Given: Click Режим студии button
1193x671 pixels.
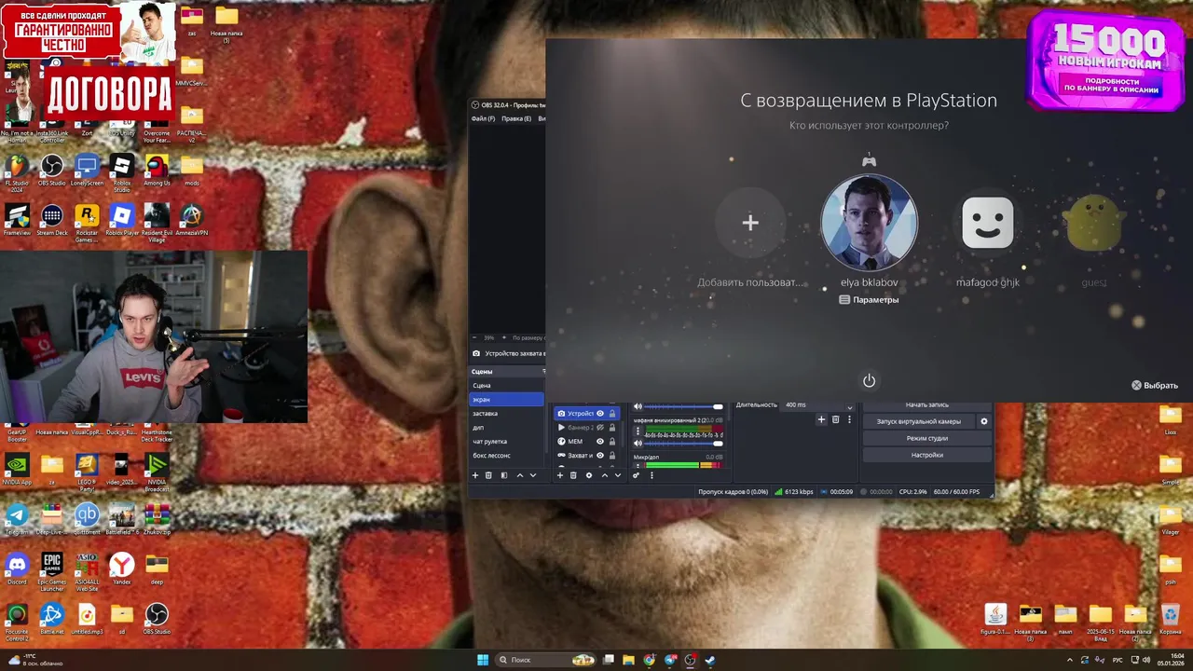Looking at the screenshot, I should (x=926, y=438).
